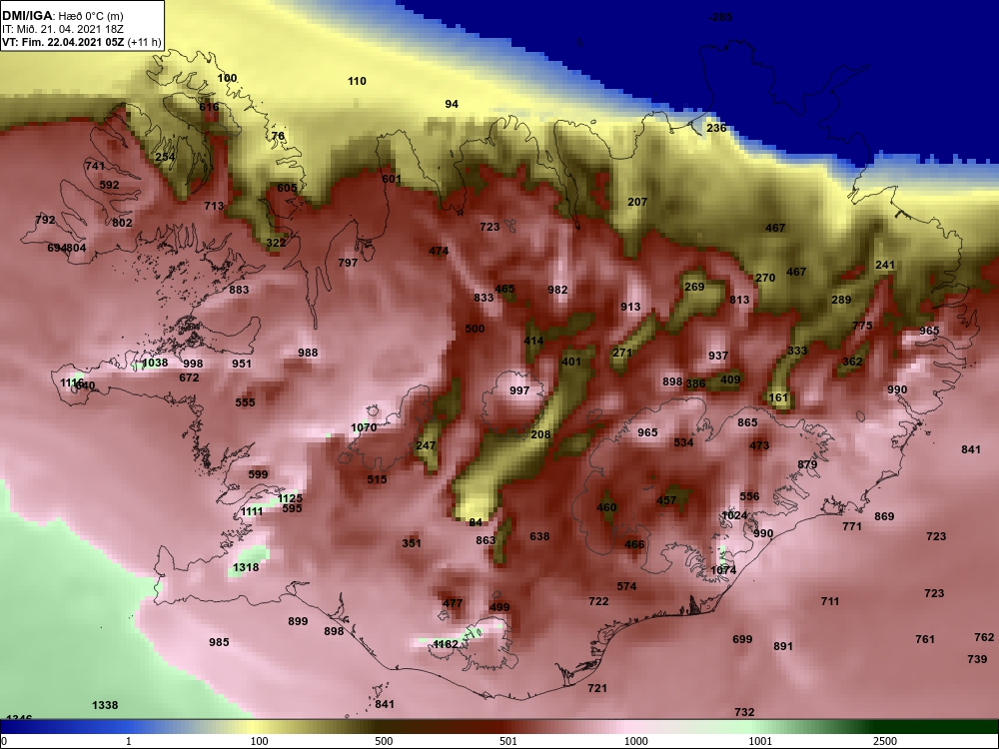
Task: Click the value 616 in the Westfjords
Action: point(209,107)
